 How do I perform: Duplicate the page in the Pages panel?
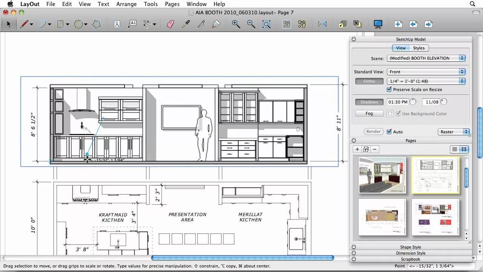click(366, 149)
